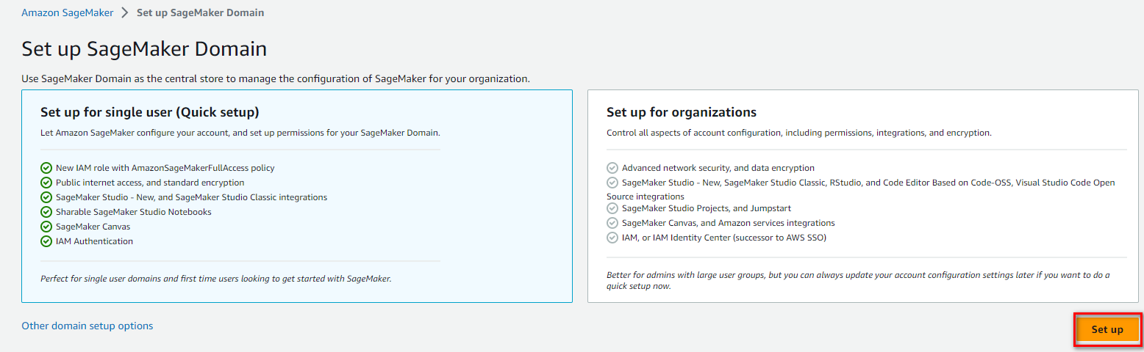
Task: Click gray check icon beside SageMaker Canvas, and Amazon services
Action: coord(612,223)
